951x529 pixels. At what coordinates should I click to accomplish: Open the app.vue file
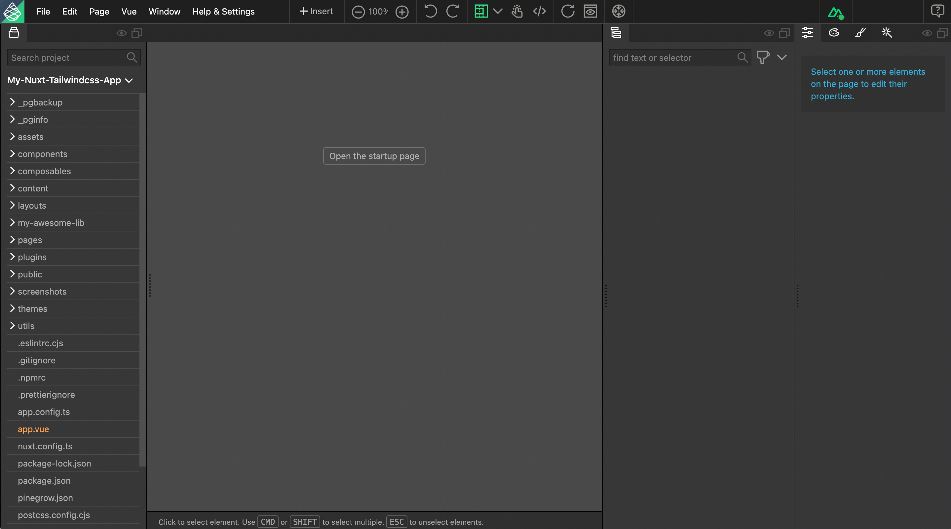point(33,429)
